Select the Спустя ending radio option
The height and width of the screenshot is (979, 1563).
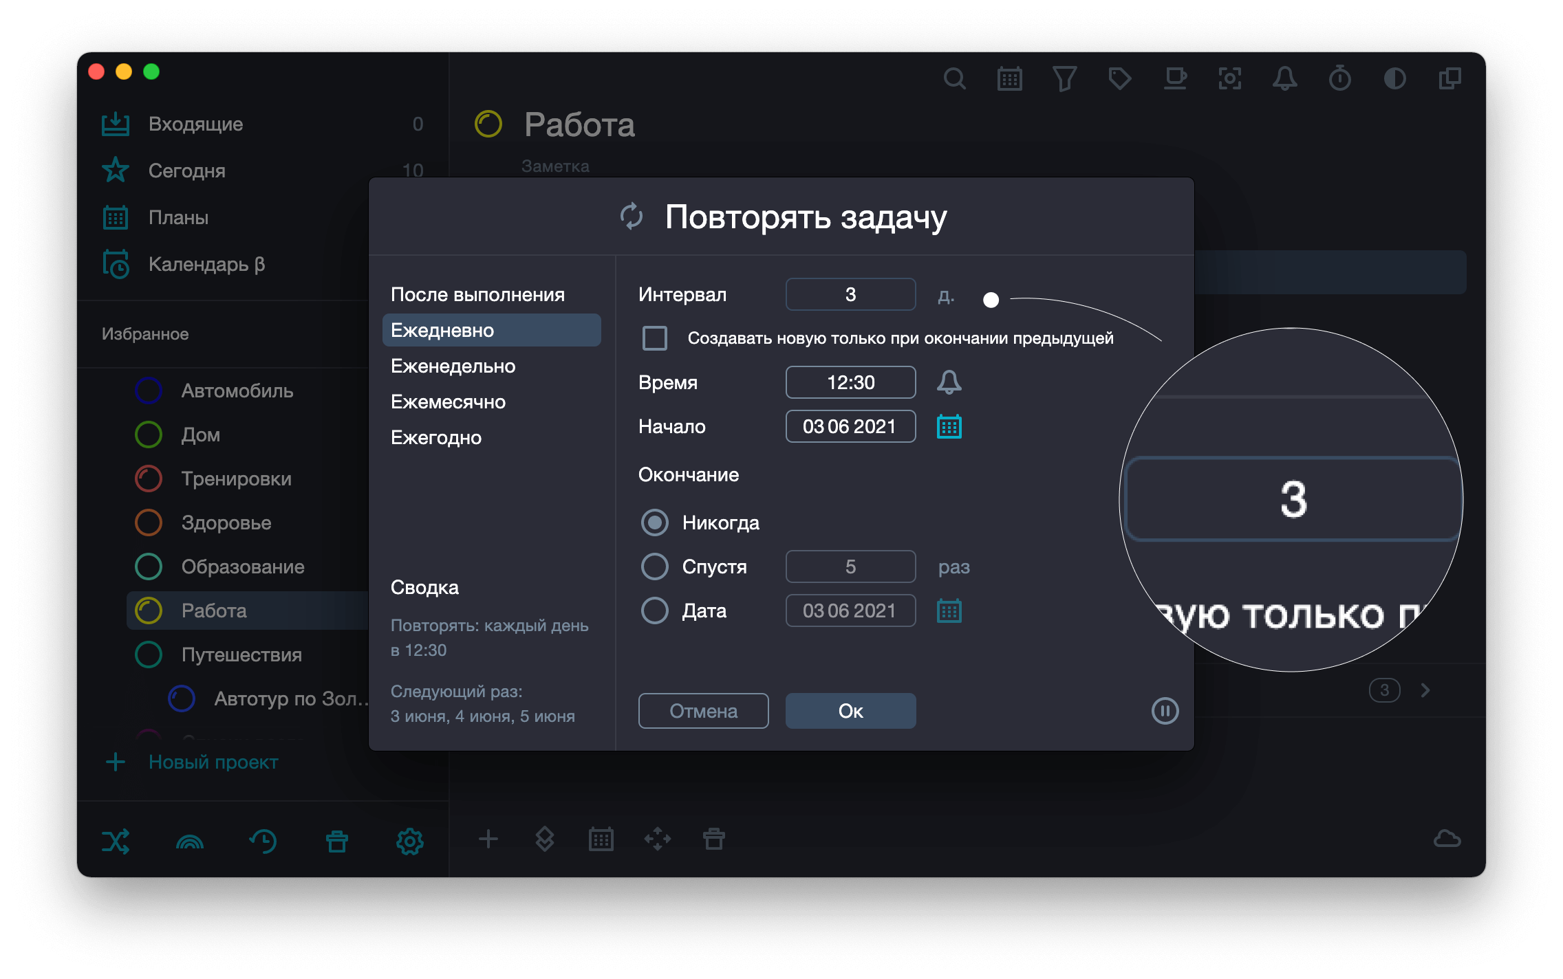(x=655, y=566)
